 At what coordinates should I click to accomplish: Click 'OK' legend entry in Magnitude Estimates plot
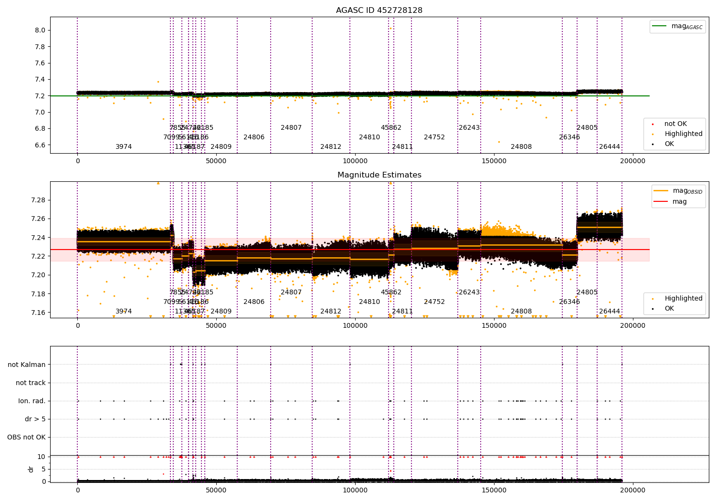click(x=669, y=309)
